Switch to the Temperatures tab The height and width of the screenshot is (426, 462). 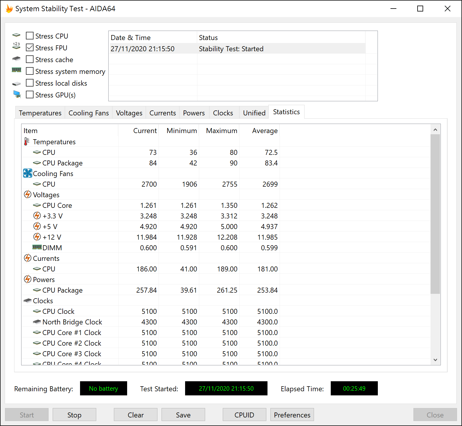point(40,113)
